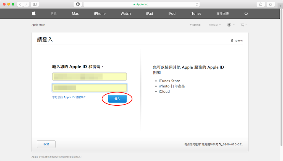Click the shield privacy icon beside address bar
283x161 pixels.
click(x=78, y=4)
